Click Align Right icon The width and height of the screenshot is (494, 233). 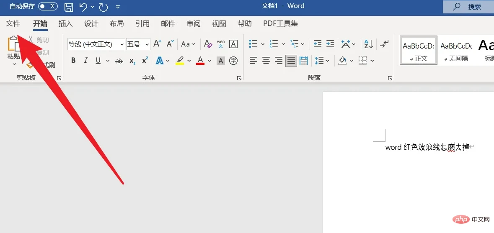pos(279,60)
